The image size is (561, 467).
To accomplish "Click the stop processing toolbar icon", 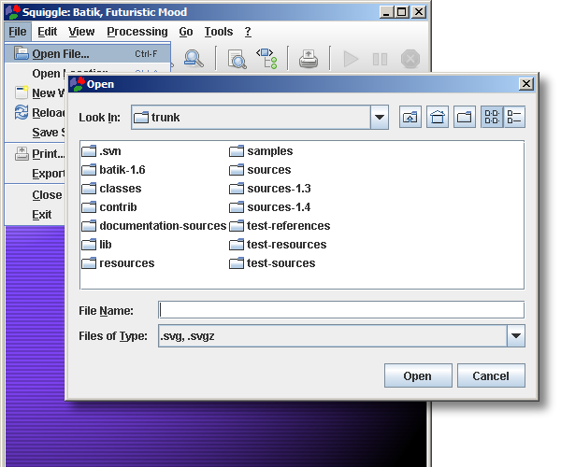I will (x=410, y=59).
